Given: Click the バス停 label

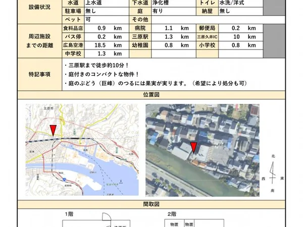Looking at the screenshot, I should 73,37.
